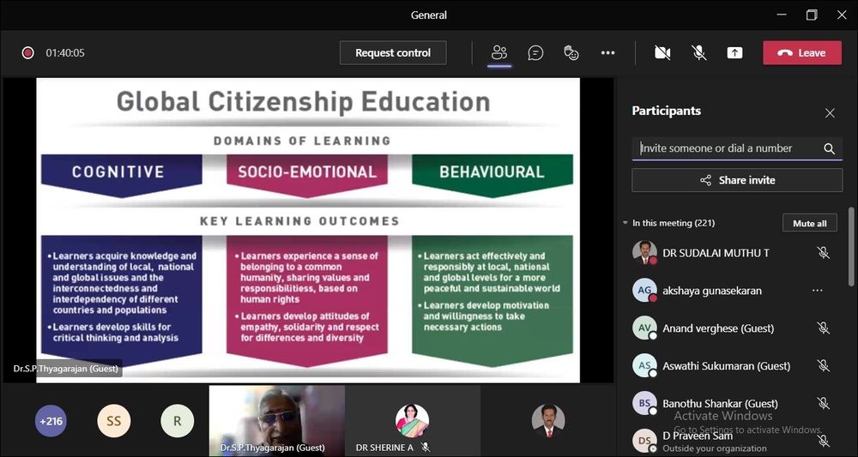Screen dimensions: 858x457
Task: Click DR SUDALAI MUTHU T's muted mic icon
Action: click(x=823, y=253)
